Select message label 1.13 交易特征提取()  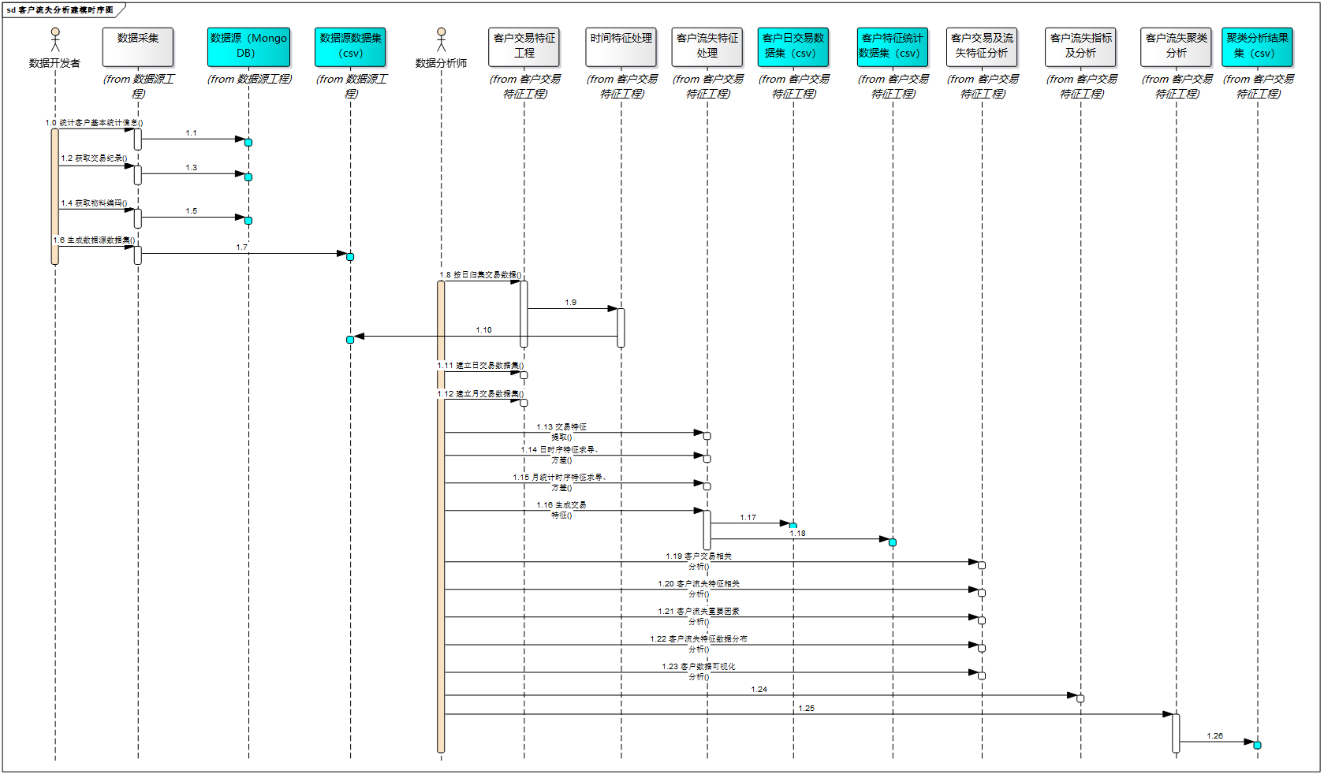(561, 432)
